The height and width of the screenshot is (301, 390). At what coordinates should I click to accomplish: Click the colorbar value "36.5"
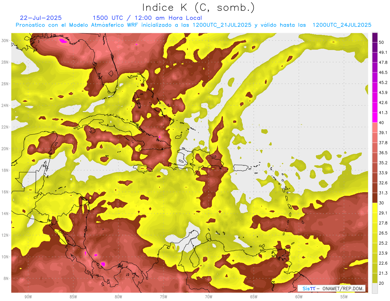(383, 153)
